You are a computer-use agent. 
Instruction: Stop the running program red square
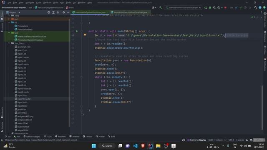coord(225,7)
